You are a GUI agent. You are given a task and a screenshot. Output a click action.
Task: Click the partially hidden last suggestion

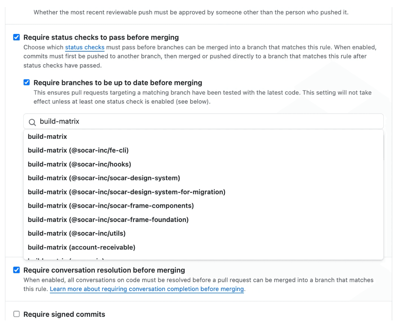[203, 257]
